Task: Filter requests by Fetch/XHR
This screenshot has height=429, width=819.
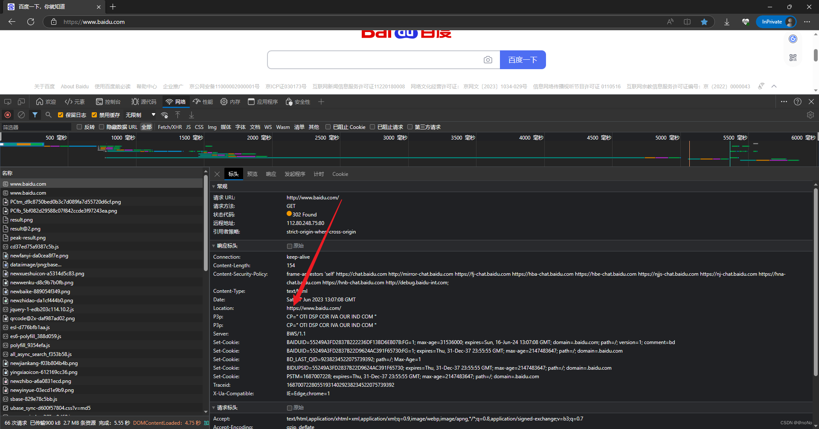Action: (x=170, y=127)
